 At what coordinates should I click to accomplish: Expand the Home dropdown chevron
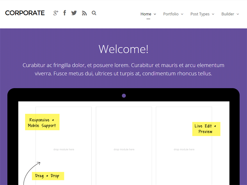pyautogui.click(x=155, y=14)
